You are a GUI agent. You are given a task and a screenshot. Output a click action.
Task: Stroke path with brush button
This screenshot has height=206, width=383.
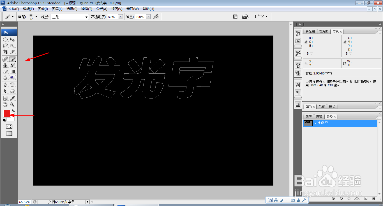click(341, 198)
